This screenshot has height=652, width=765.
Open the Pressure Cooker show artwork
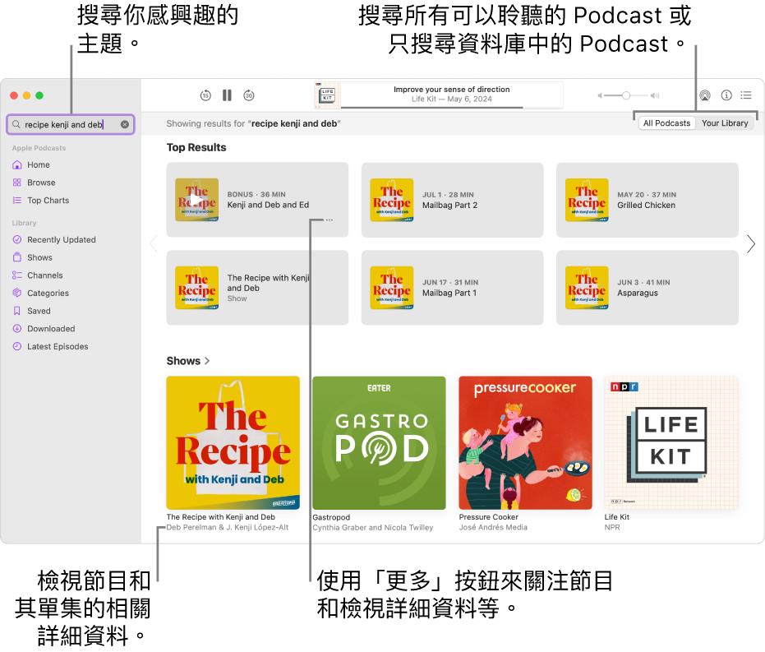525,442
